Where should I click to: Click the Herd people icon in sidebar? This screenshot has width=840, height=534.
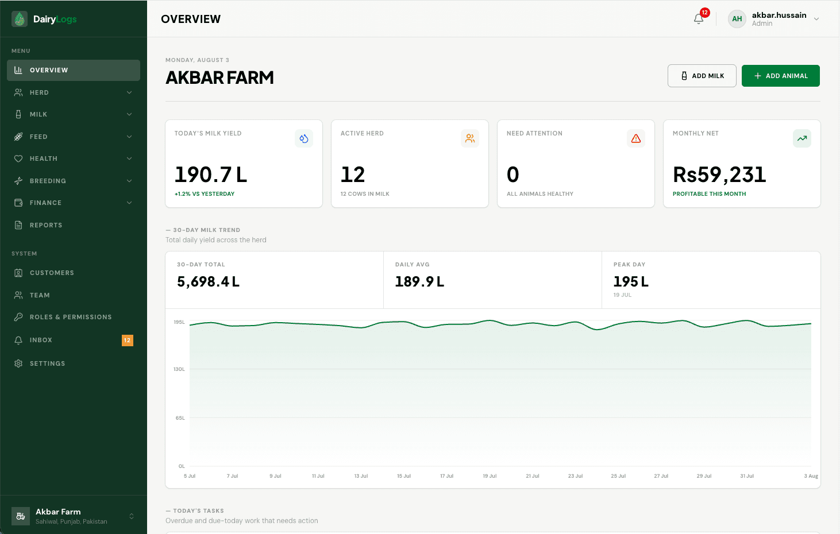(18, 92)
